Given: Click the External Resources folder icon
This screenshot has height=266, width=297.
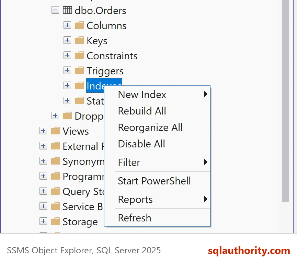Looking at the screenshot, I should coord(55,146).
